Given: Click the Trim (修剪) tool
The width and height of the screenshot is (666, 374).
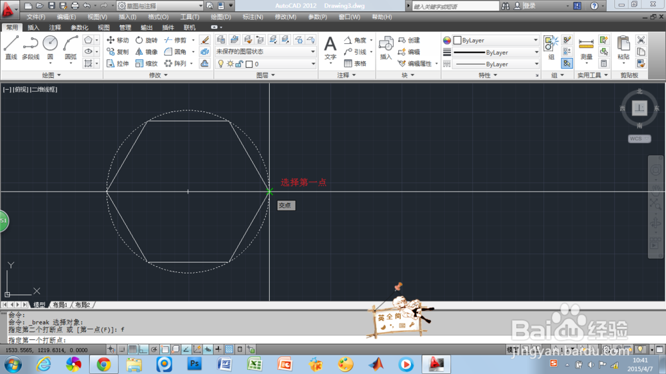Looking at the screenshot, I should 175,40.
